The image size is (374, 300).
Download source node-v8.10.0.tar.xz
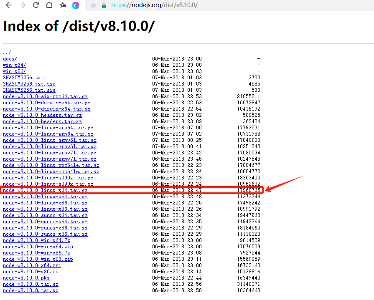tap(31, 290)
